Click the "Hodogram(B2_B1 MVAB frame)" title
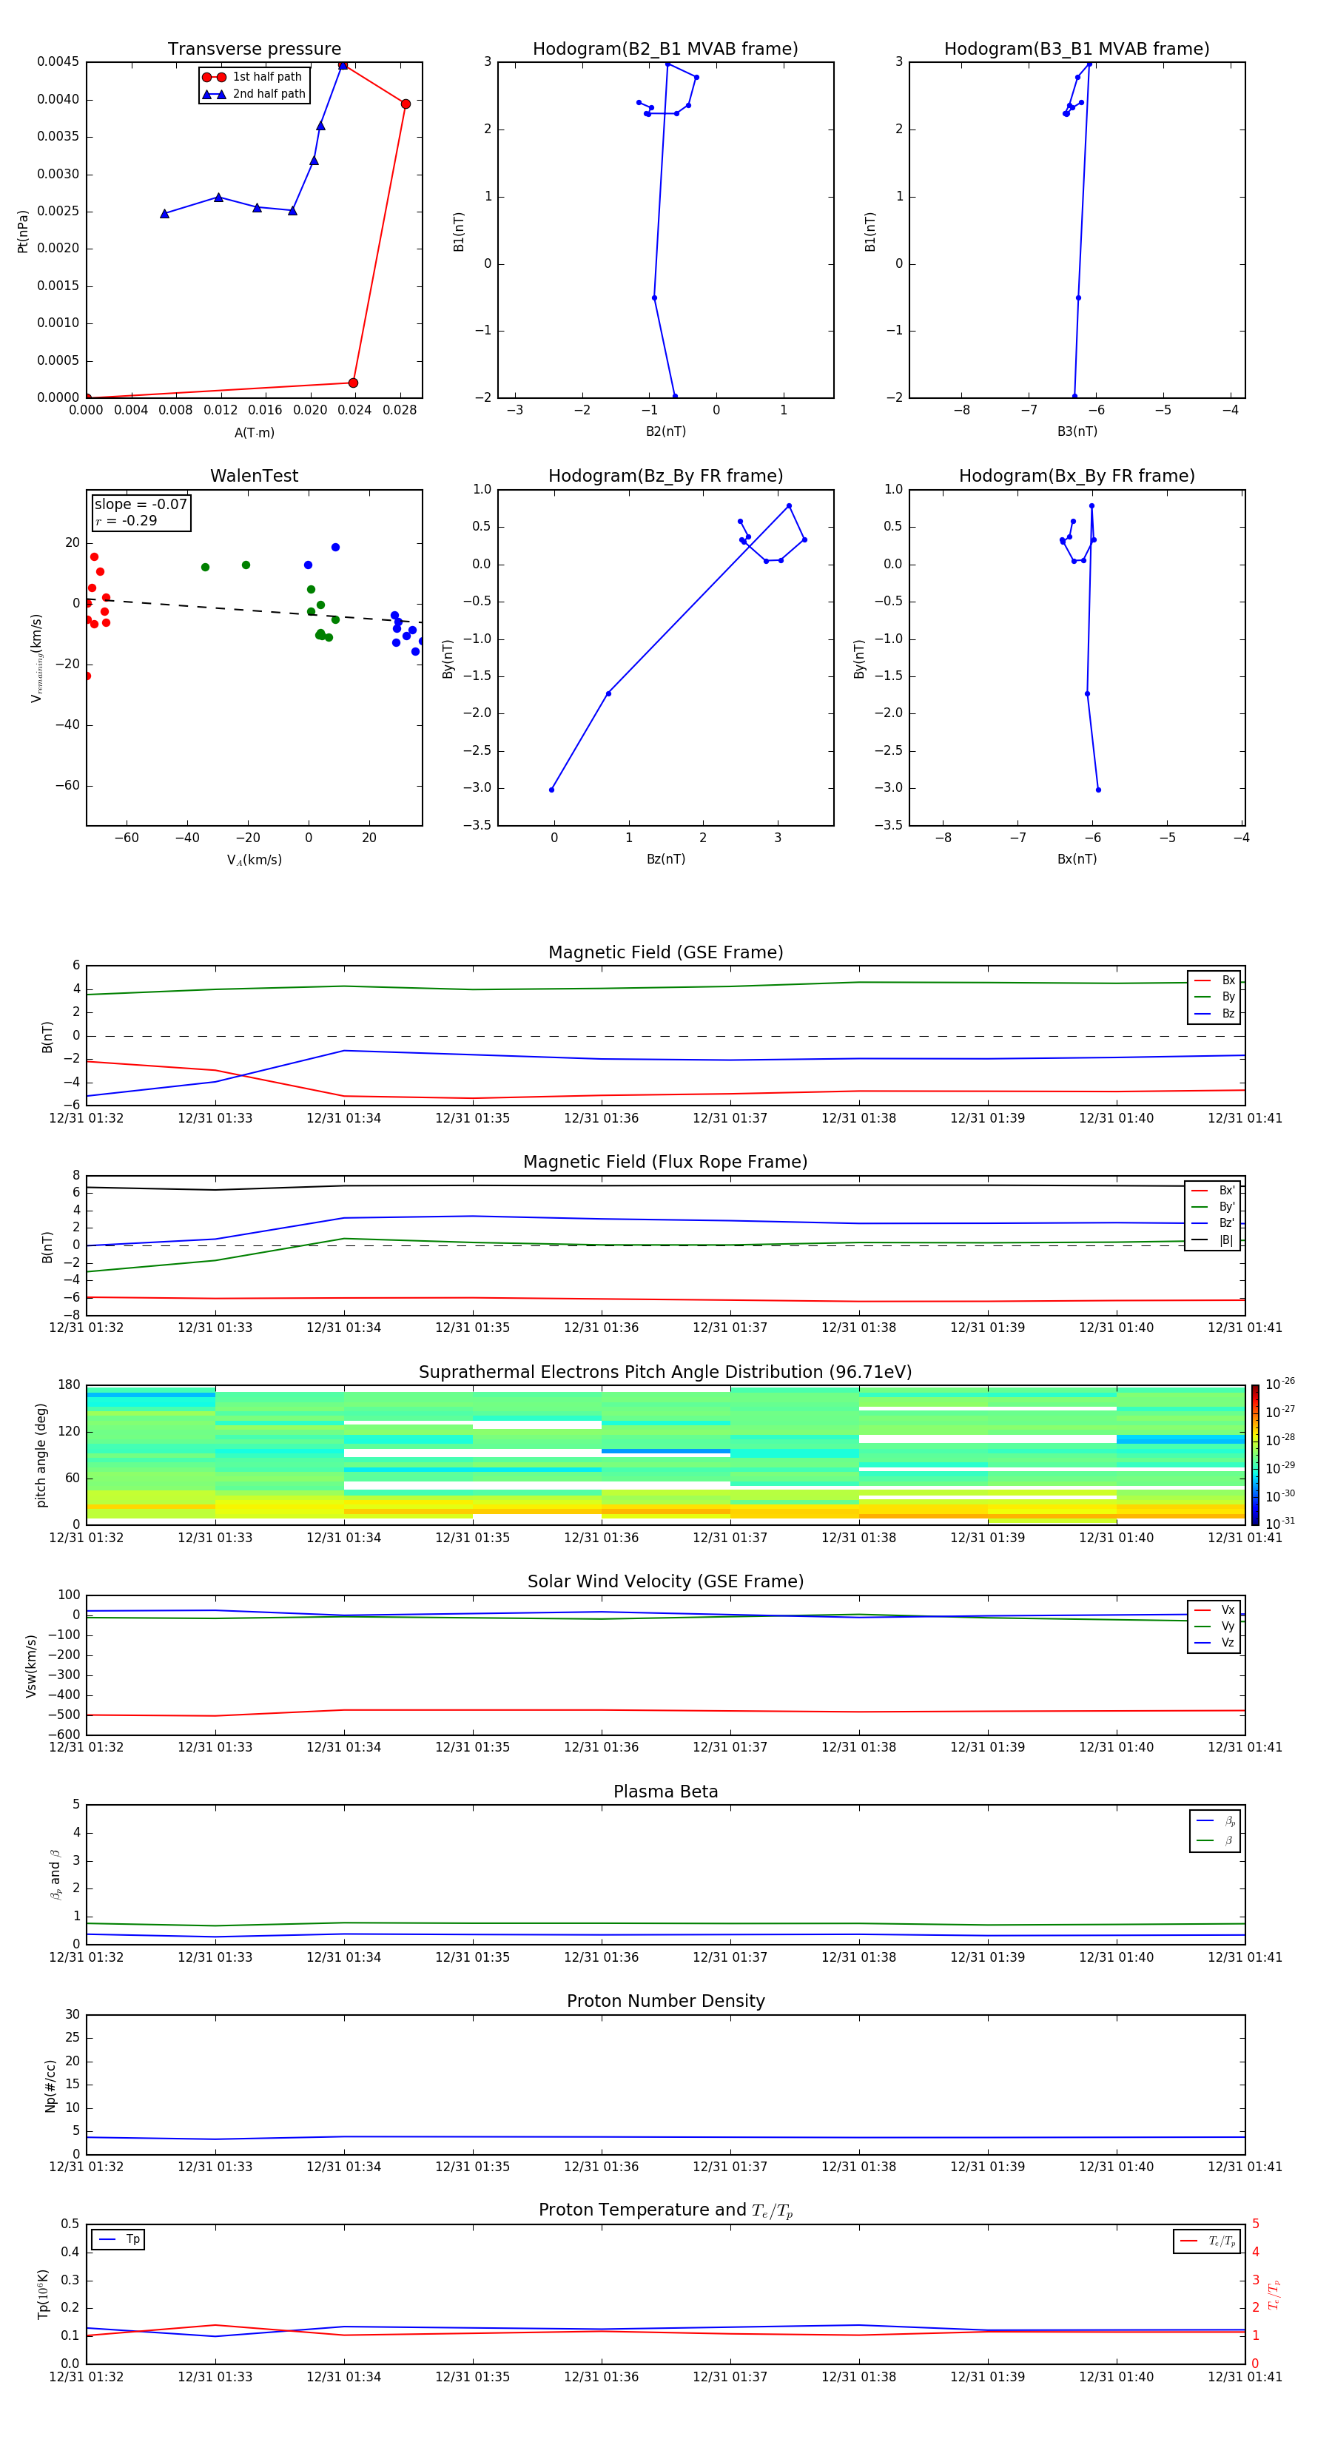 coord(665,50)
